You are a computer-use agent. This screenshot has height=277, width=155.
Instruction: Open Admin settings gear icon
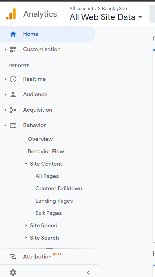tap(13, 273)
